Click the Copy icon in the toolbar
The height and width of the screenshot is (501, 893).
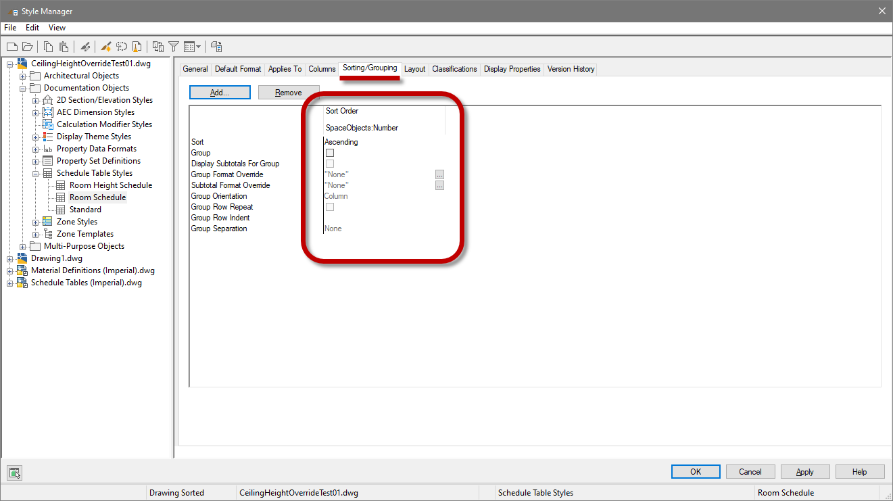[x=48, y=46]
